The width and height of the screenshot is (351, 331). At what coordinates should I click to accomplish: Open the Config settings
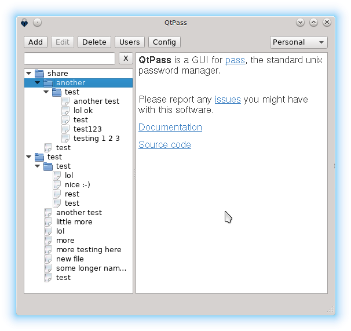(164, 42)
